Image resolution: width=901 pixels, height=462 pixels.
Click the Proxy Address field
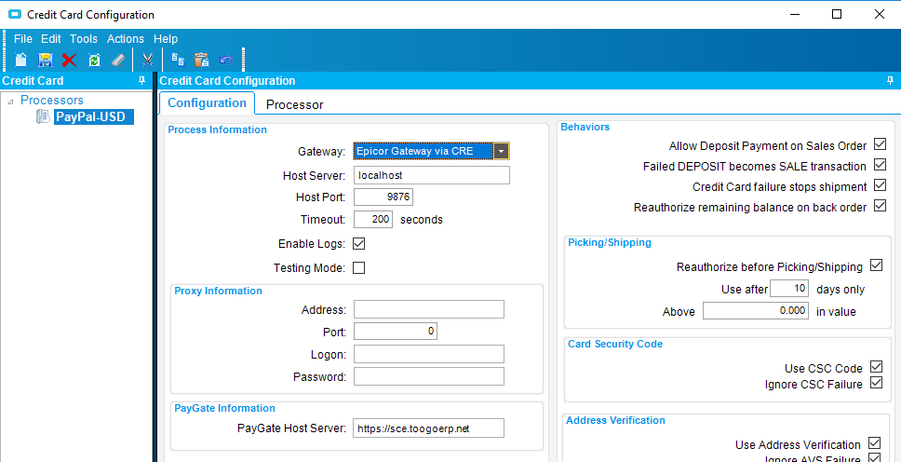coord(429,309)
